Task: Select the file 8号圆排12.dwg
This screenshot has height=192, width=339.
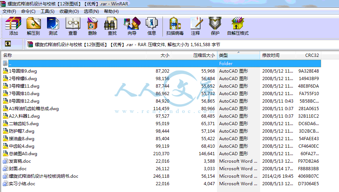Action: (24, 101)
